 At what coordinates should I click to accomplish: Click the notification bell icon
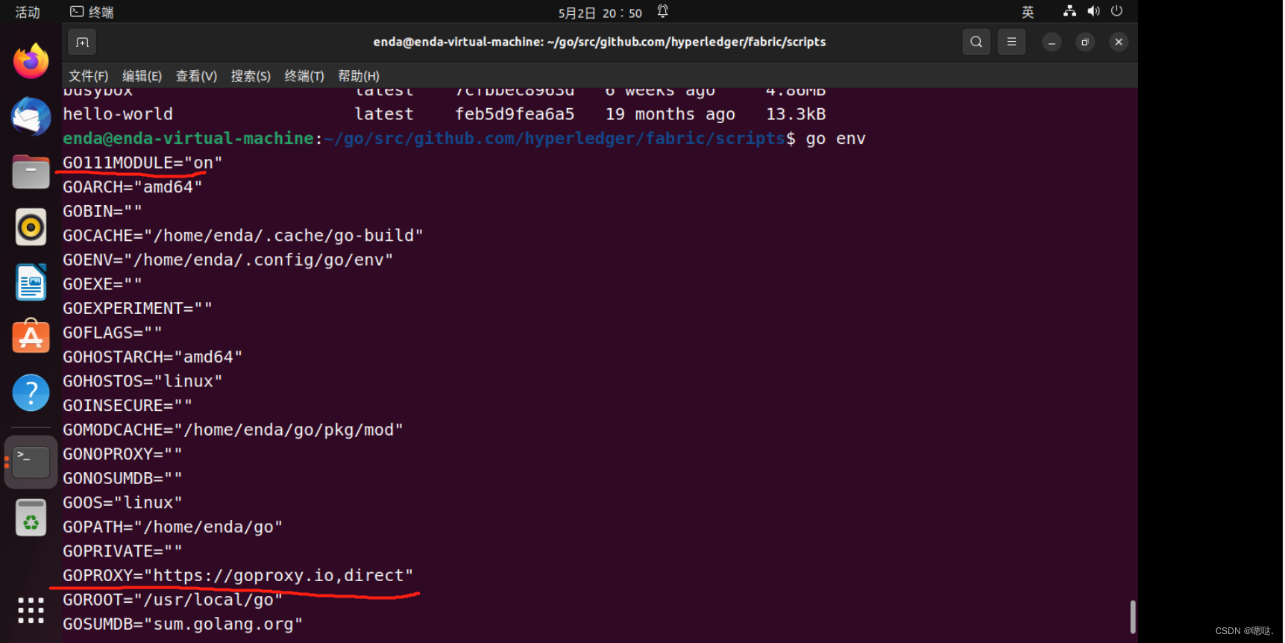(662, 11)
